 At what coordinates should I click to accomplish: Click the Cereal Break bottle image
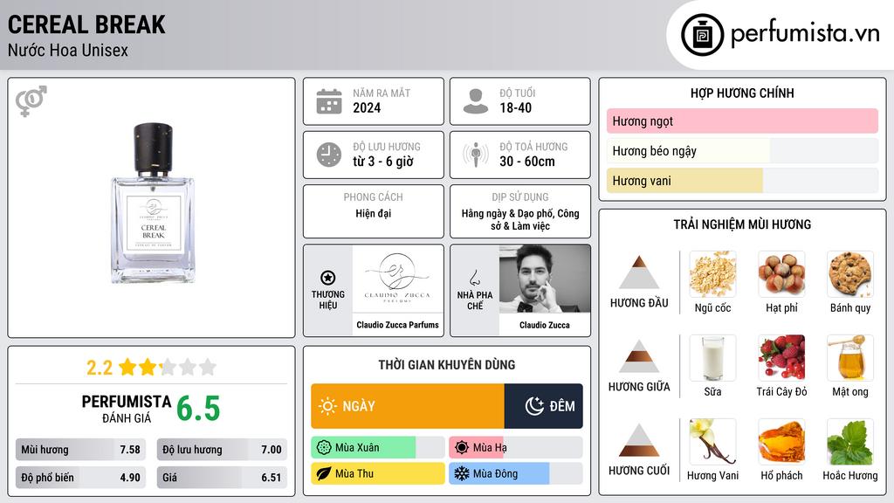153,203
